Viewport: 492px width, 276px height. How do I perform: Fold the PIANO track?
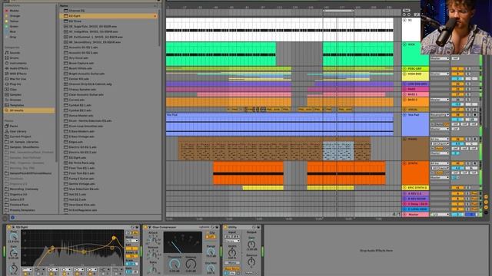(405, 140)
